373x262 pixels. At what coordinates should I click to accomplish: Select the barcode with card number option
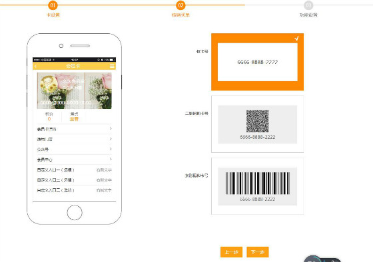(x=257, y=186)
